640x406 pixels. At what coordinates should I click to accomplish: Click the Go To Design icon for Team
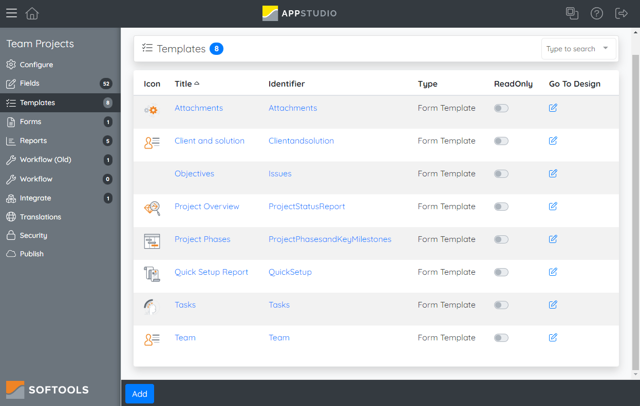tap(553, 337)
